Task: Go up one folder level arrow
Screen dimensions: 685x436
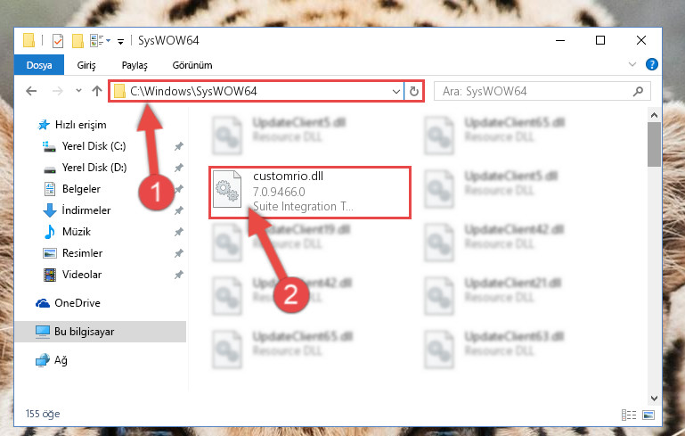Action: click(x=97, y=91)
